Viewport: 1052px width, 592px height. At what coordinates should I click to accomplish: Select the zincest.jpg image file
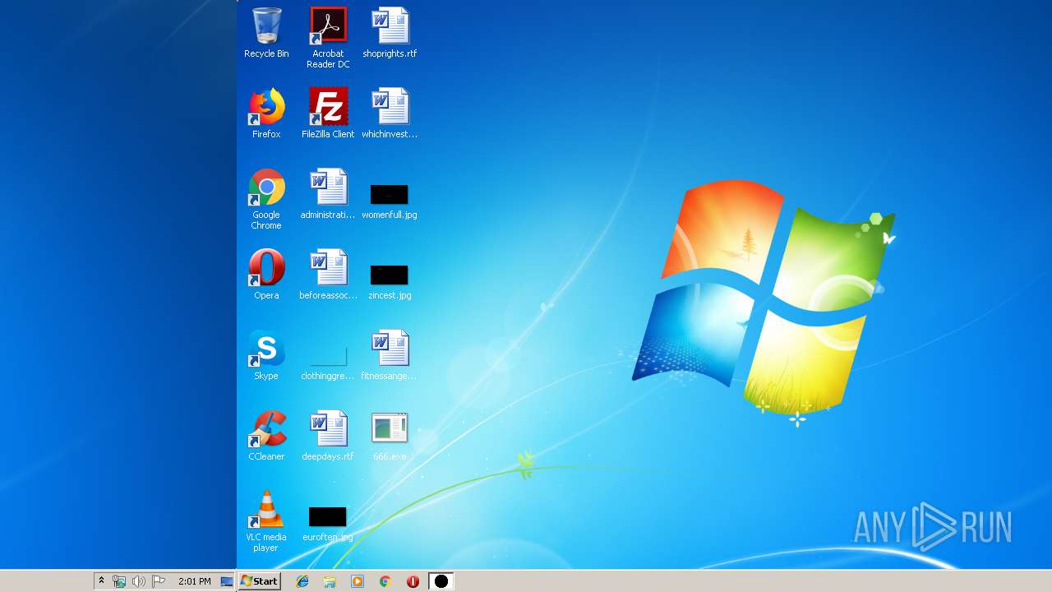(390, 281)
